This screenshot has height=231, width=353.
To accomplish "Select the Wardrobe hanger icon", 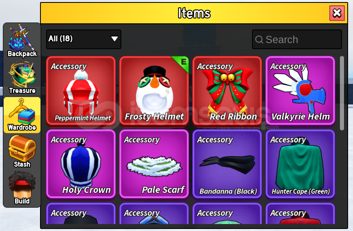I will point(22,115).
